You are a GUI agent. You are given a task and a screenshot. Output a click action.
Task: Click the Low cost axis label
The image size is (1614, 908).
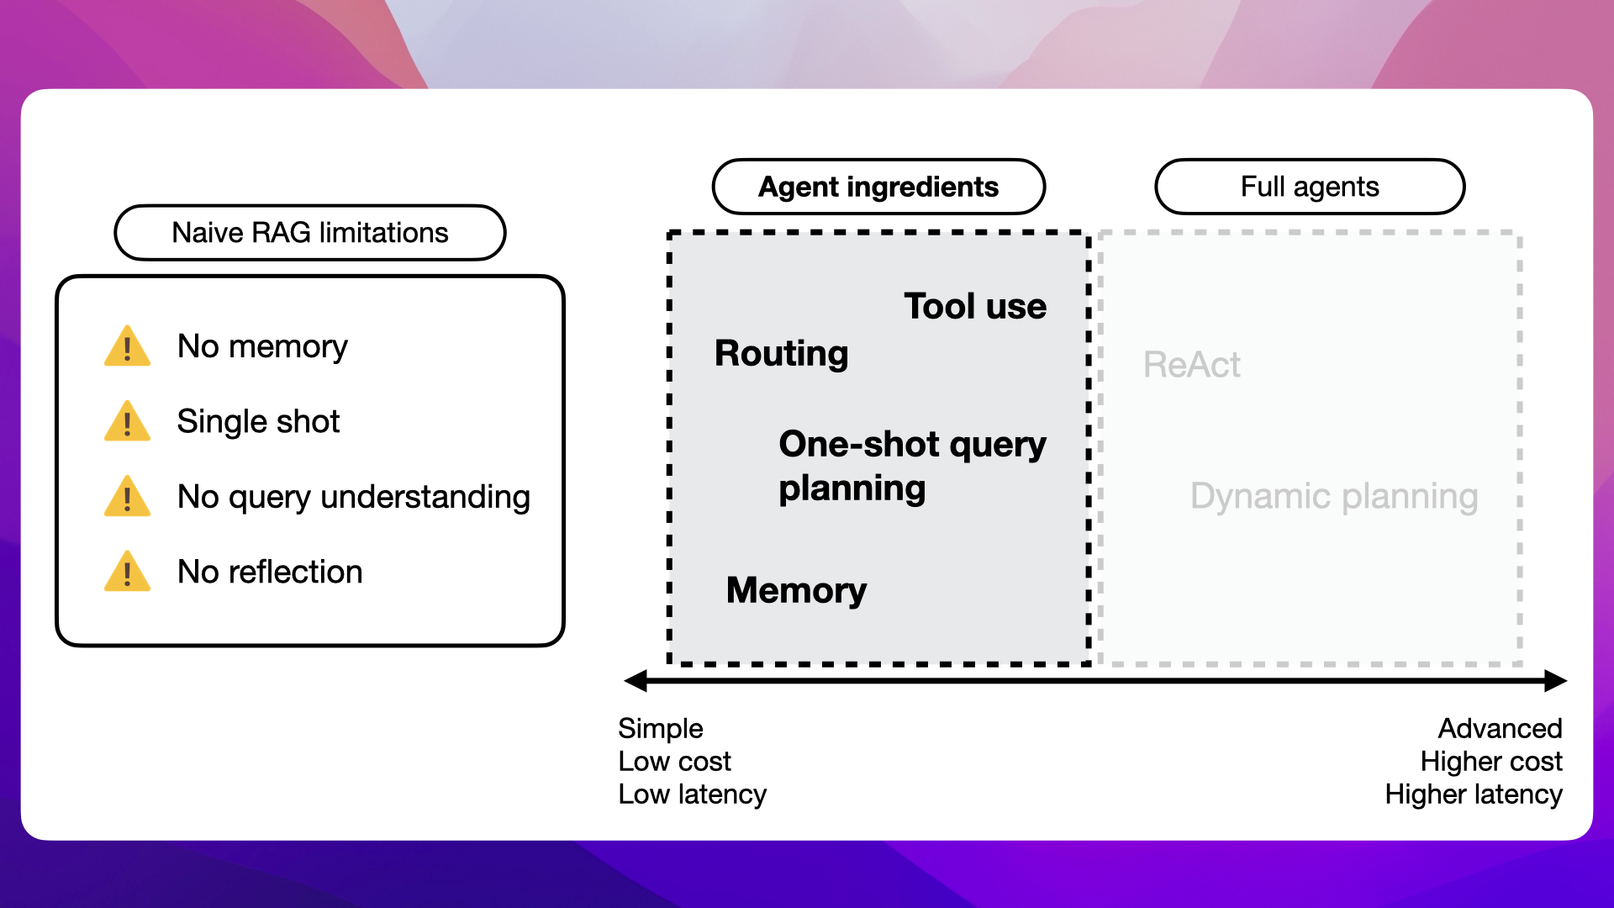(x=674, y=761)
